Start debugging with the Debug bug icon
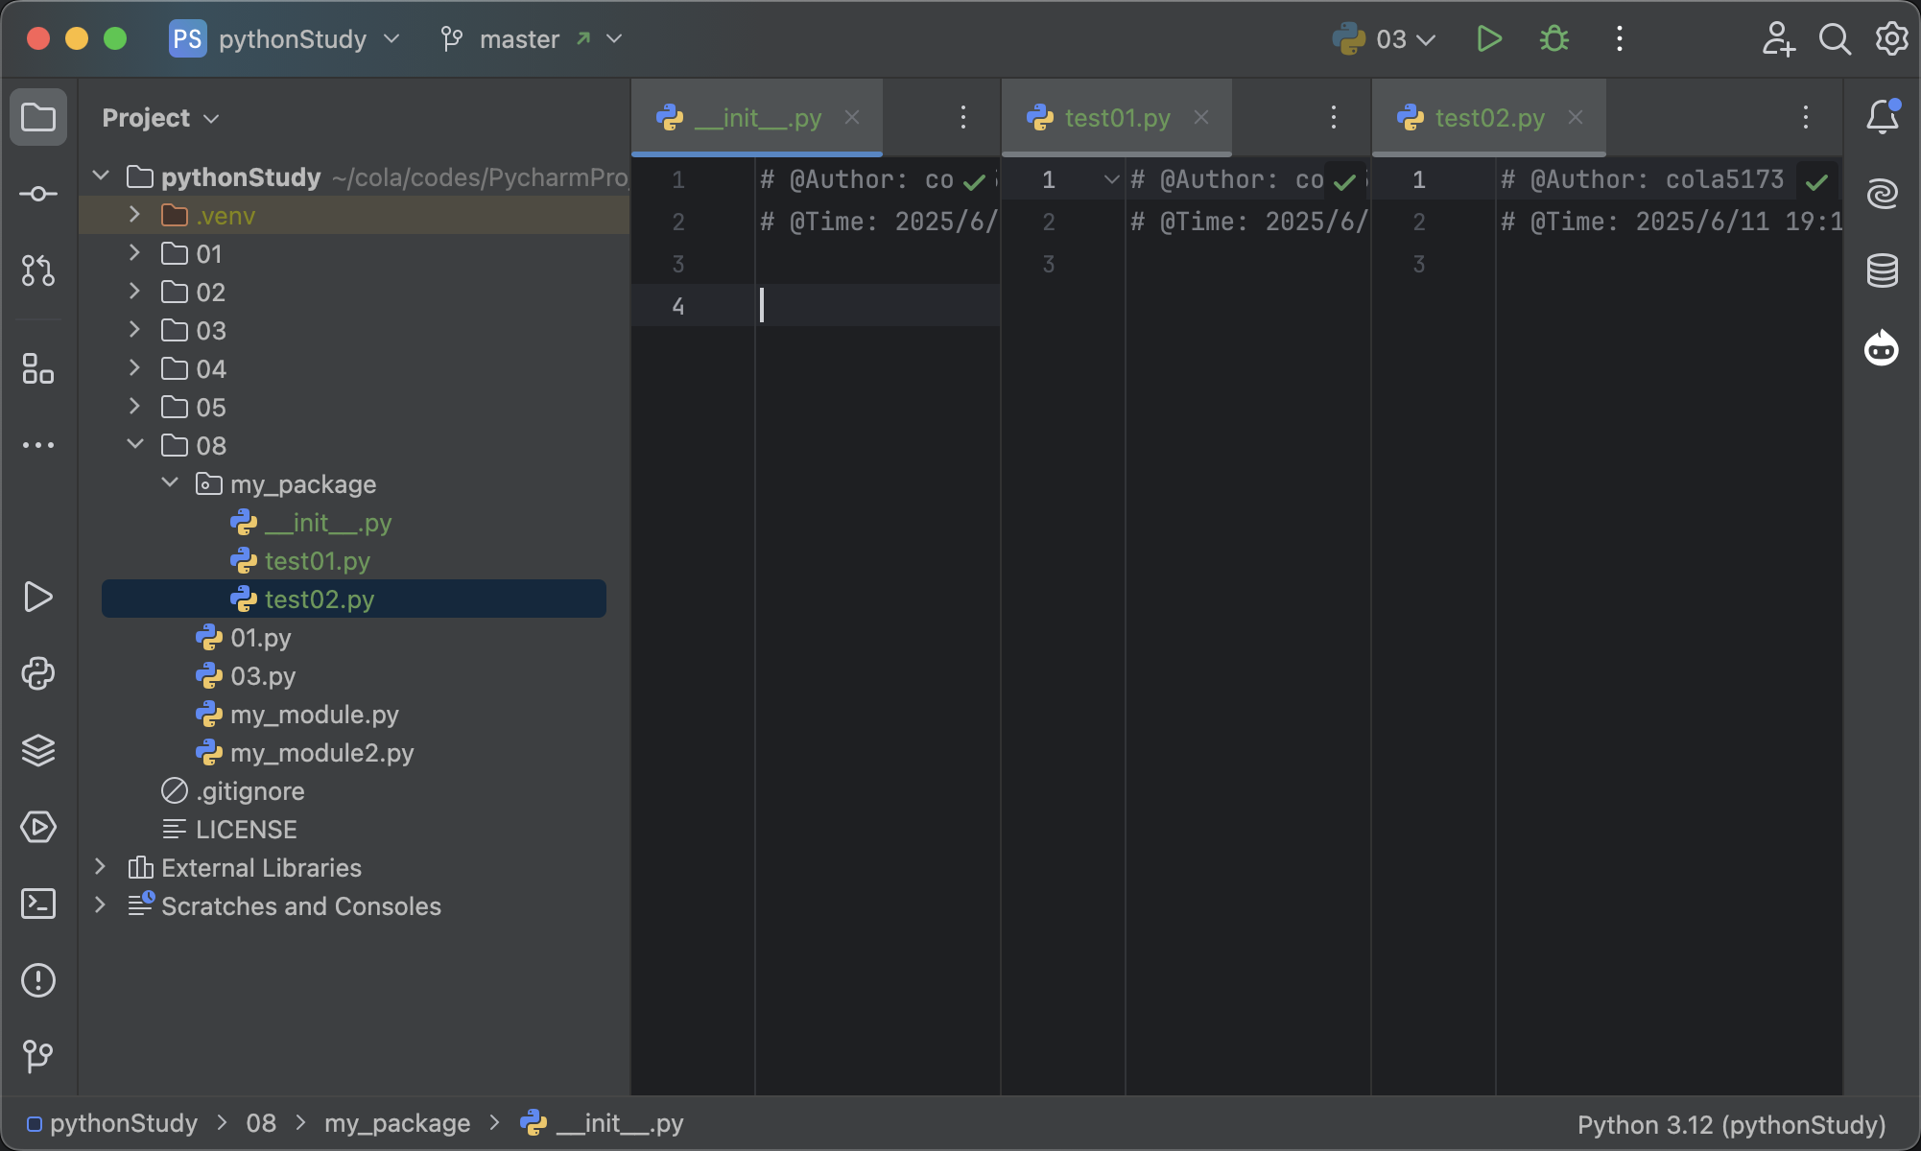Viewport: 1921px width, 1151px height. coord(1554,39)
